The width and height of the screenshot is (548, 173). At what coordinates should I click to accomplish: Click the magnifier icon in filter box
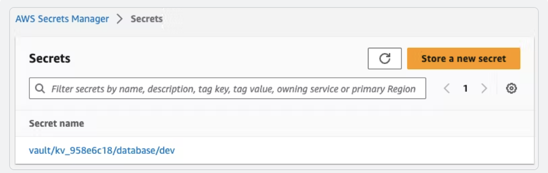tap(40, 89)
